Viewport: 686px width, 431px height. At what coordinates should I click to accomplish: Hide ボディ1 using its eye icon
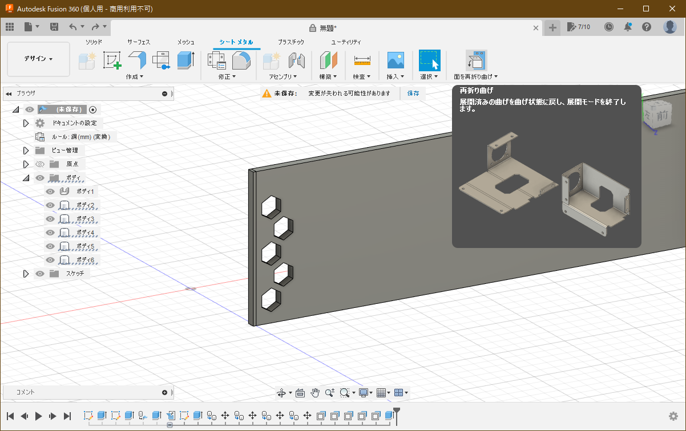[x=50, y=192]
